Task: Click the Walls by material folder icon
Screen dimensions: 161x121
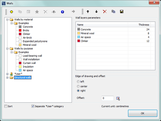Action: coord(12,19)
